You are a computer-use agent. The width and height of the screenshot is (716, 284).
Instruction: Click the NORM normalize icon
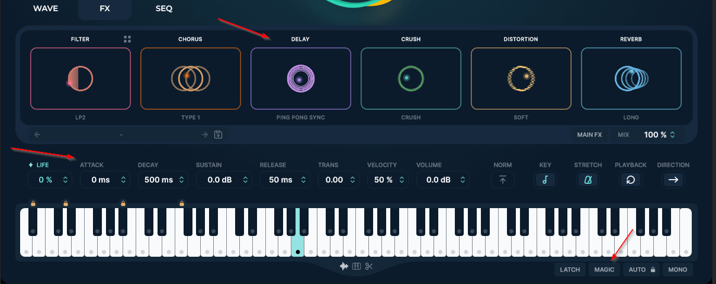click(503, 180)
